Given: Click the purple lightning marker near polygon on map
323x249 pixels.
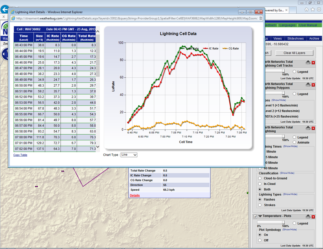Looking at the screenshot, I should 62,171.
